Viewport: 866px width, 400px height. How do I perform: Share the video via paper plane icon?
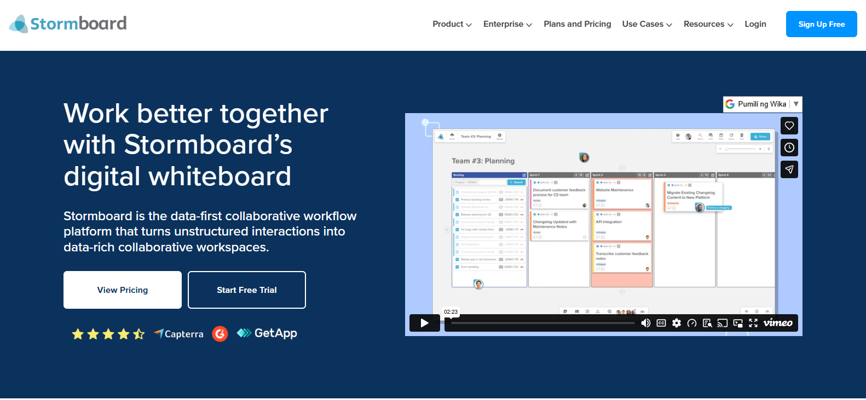pos(789,169)
